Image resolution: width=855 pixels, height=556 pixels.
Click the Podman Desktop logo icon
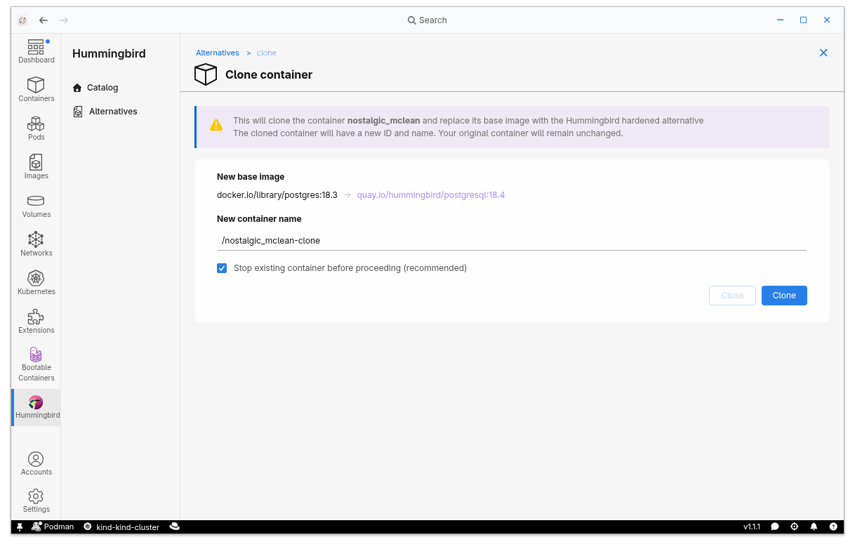tap(22, 20)
